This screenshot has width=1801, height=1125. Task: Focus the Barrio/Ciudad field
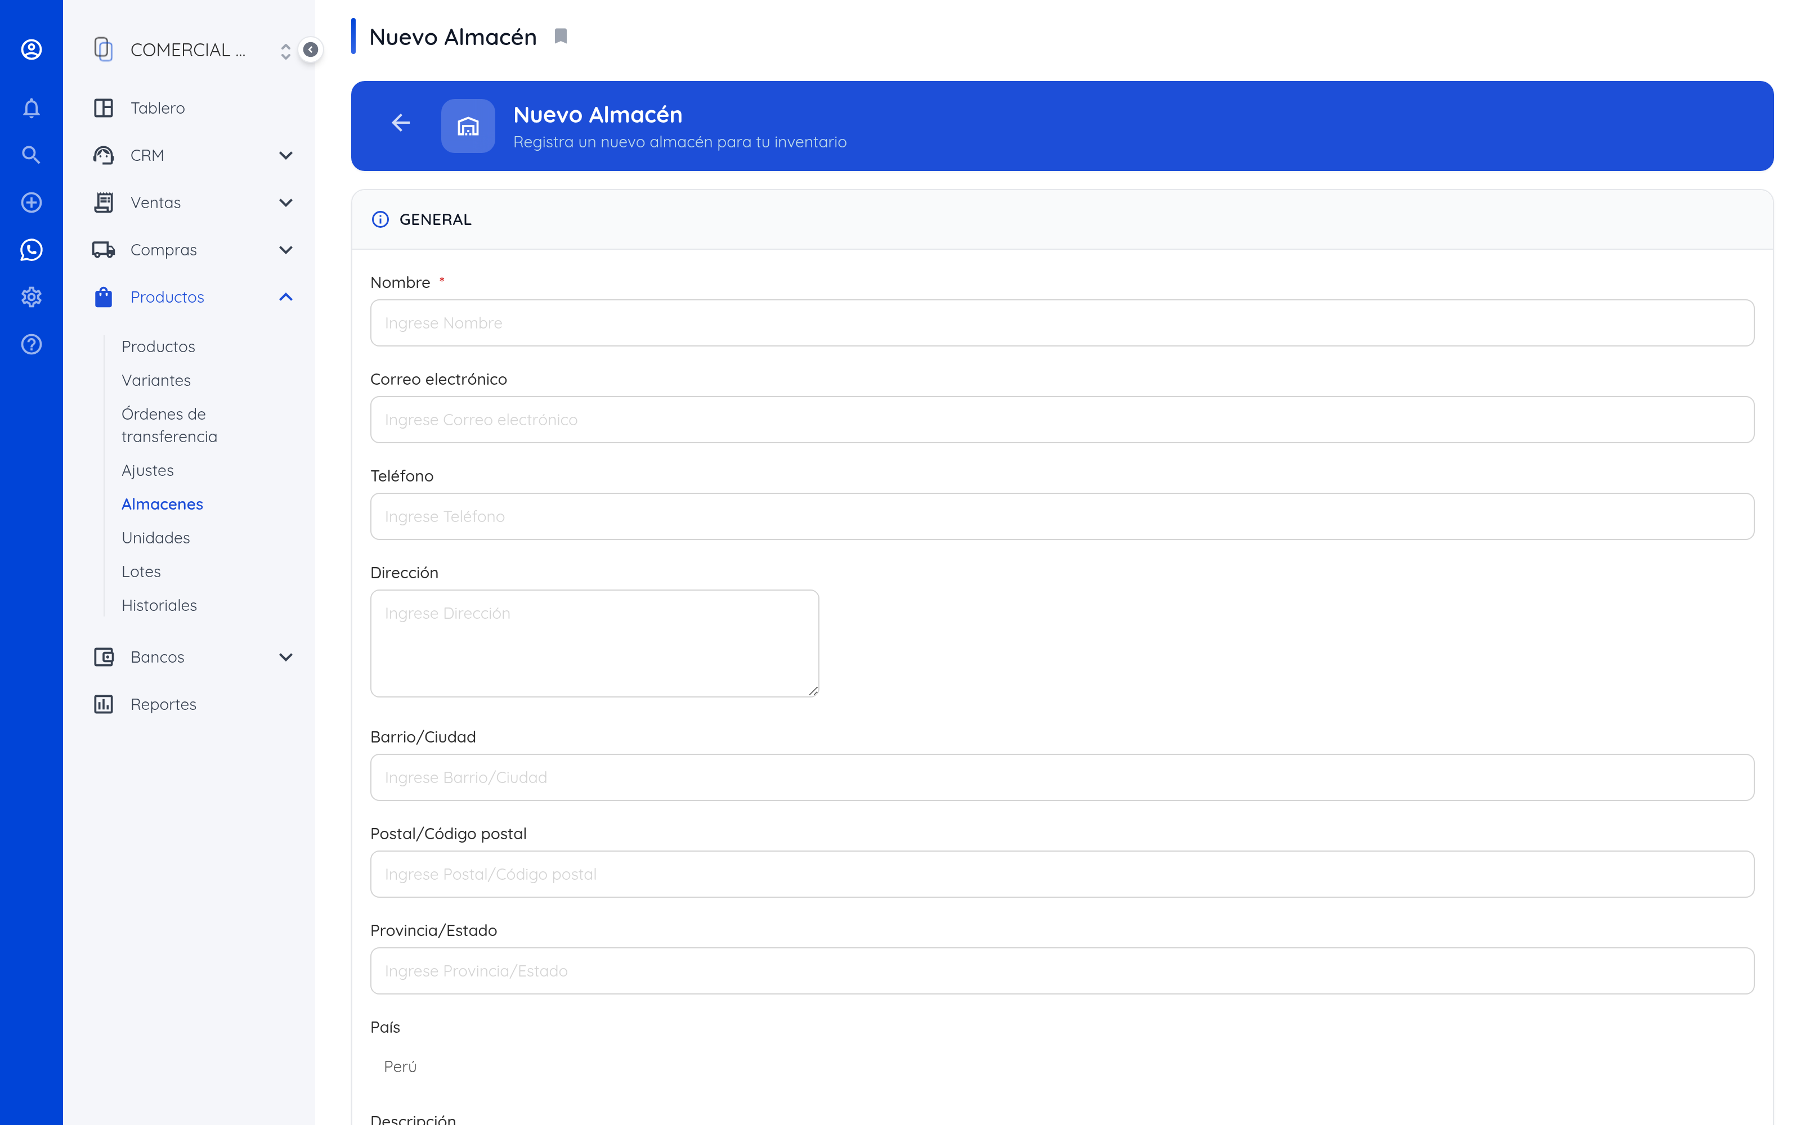1062,777
